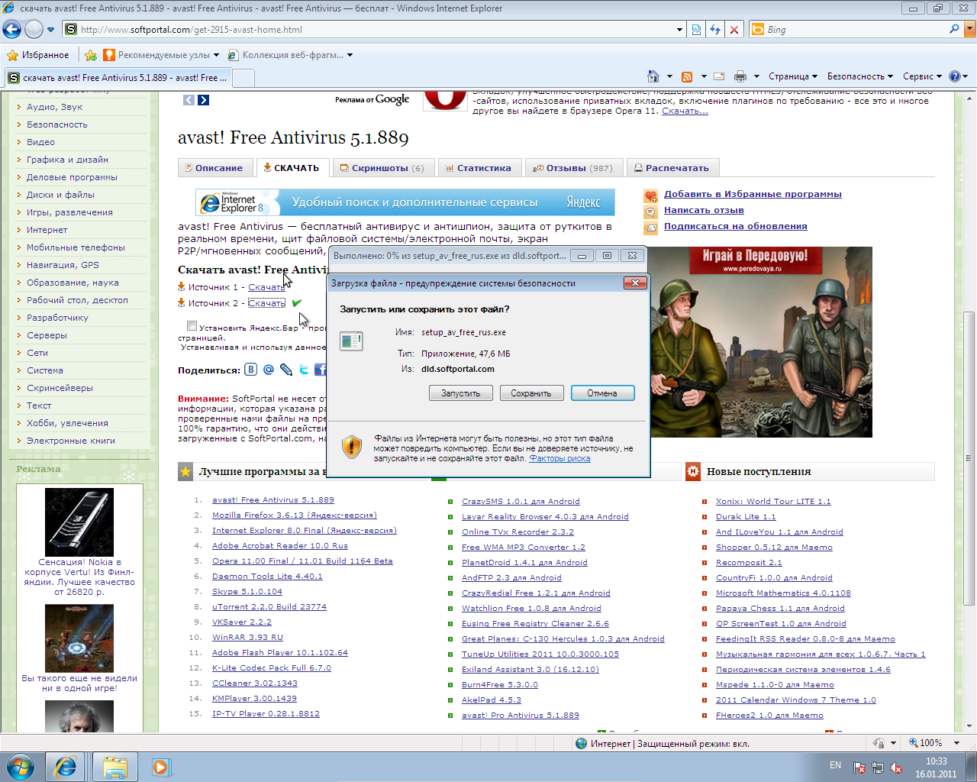Click the Back navigation arrow
The width and height of the screenshot is (977, 782).
(12, 30)
